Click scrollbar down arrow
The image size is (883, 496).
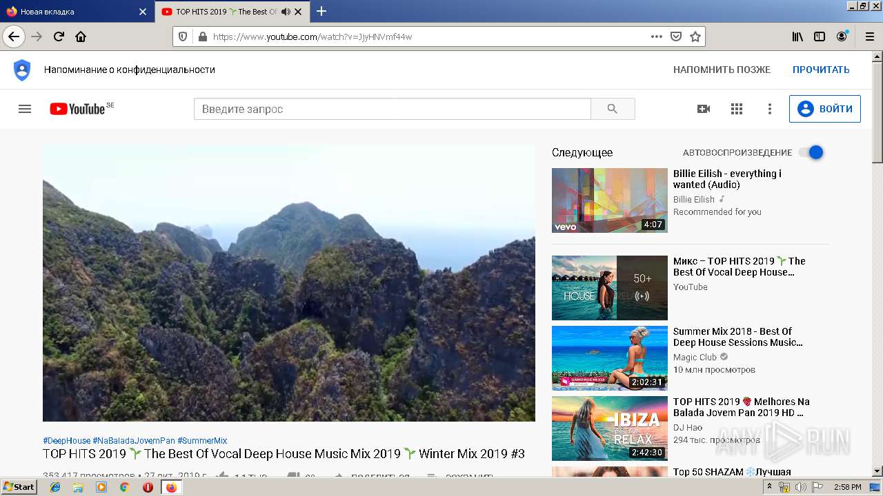coord(877,472)
